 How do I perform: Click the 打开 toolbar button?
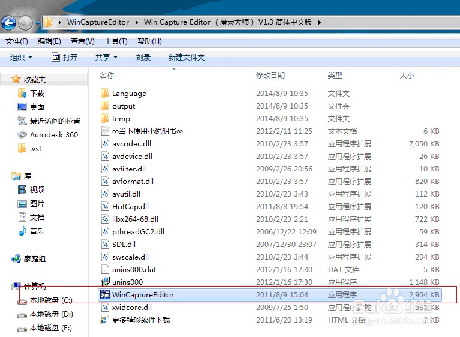tap(65, 57)
